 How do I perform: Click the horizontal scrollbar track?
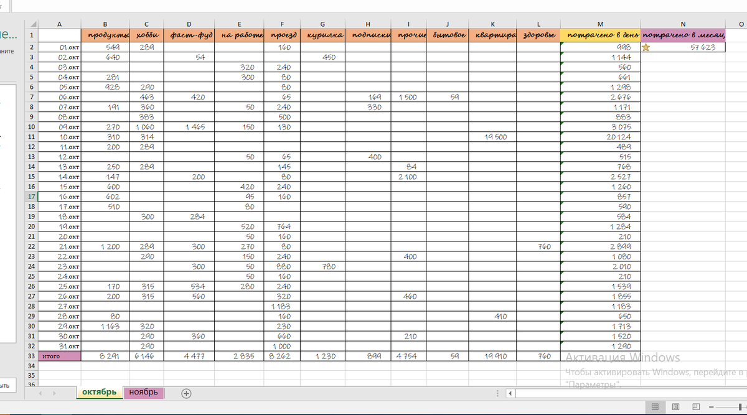pyautogui.click(x=631, y=393)
